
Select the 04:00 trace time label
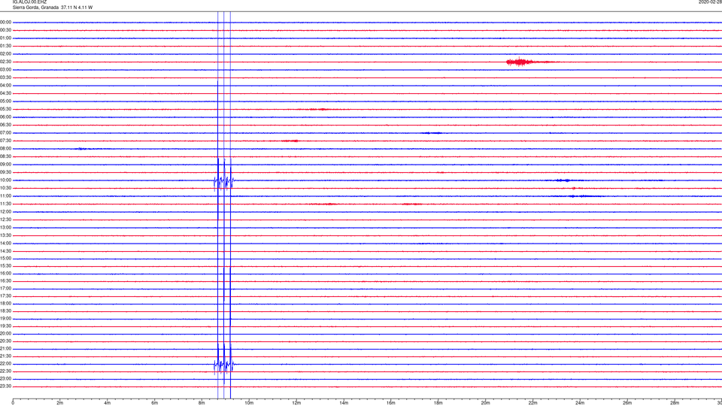(x=5, y=85)
